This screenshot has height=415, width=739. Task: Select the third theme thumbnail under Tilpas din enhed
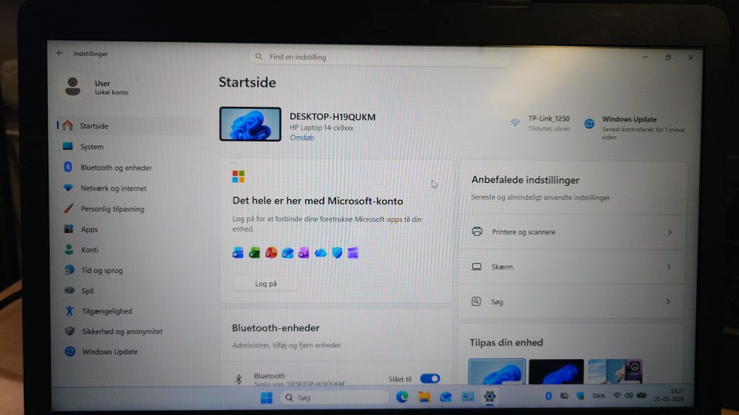click(615, 372)
